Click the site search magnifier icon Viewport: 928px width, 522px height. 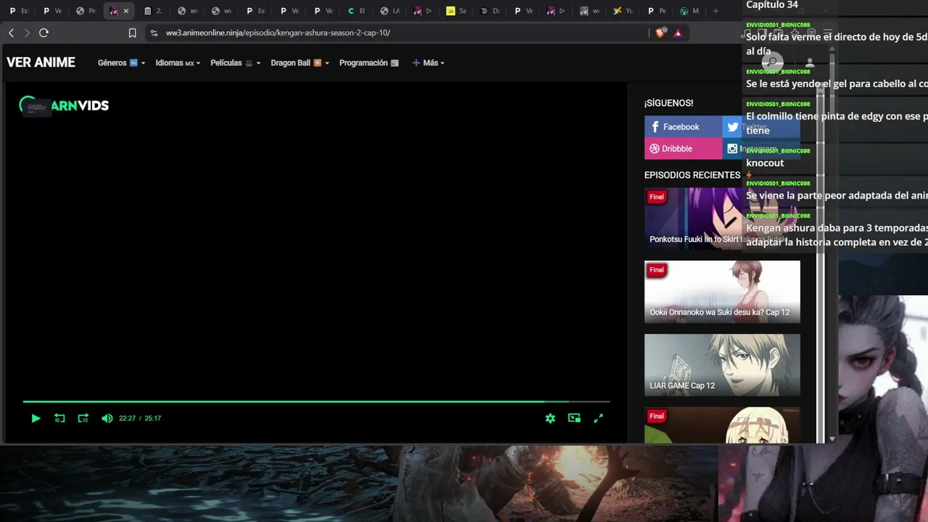(x=773, y=63)
